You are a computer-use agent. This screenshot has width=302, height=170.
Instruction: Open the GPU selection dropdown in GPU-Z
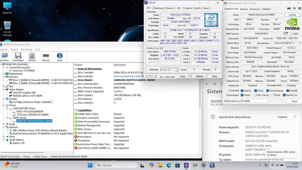point(246,101)
